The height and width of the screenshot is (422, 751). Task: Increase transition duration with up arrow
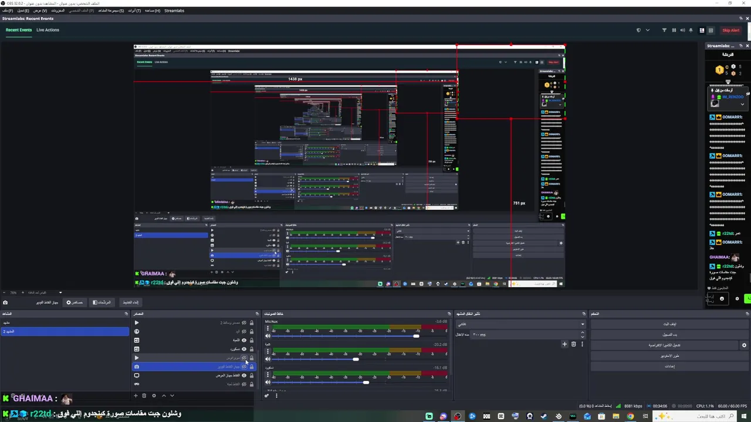coord(582,332)
